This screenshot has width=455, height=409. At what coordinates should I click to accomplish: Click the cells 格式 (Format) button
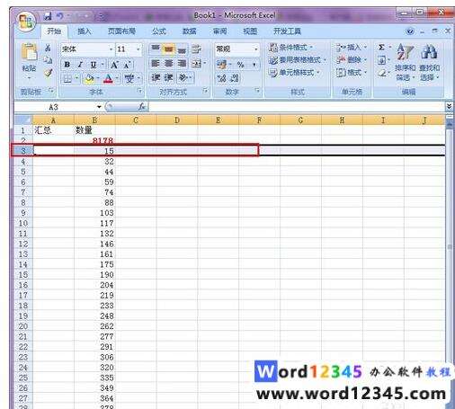click(x=352, y=73)
